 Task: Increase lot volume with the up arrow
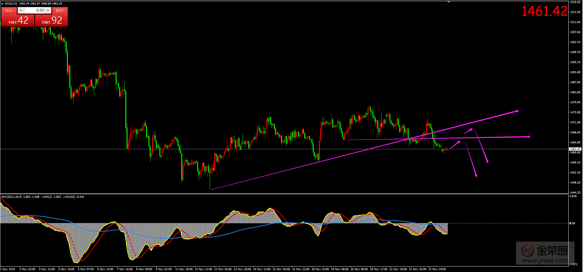pos(48,10)
